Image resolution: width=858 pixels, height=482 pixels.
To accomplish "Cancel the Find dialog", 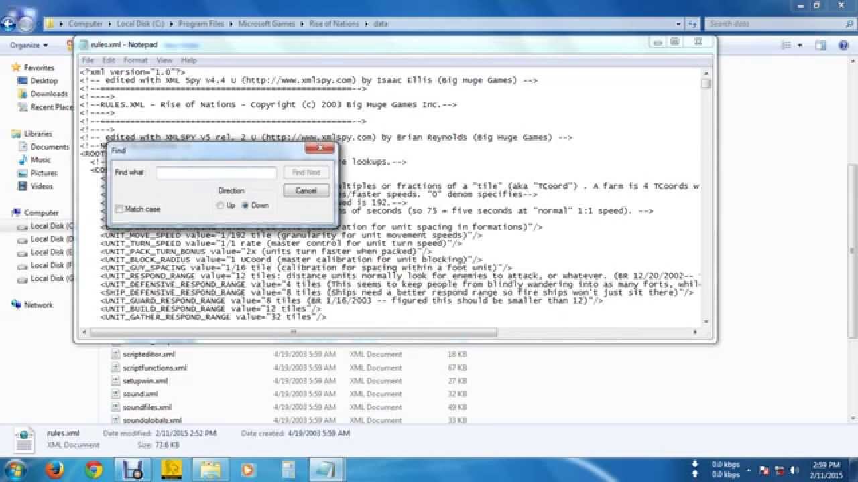I will pos(306,191).
